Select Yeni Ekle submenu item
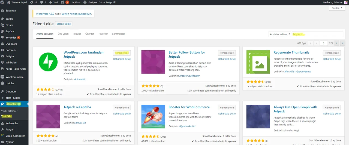 pos(6,116)
